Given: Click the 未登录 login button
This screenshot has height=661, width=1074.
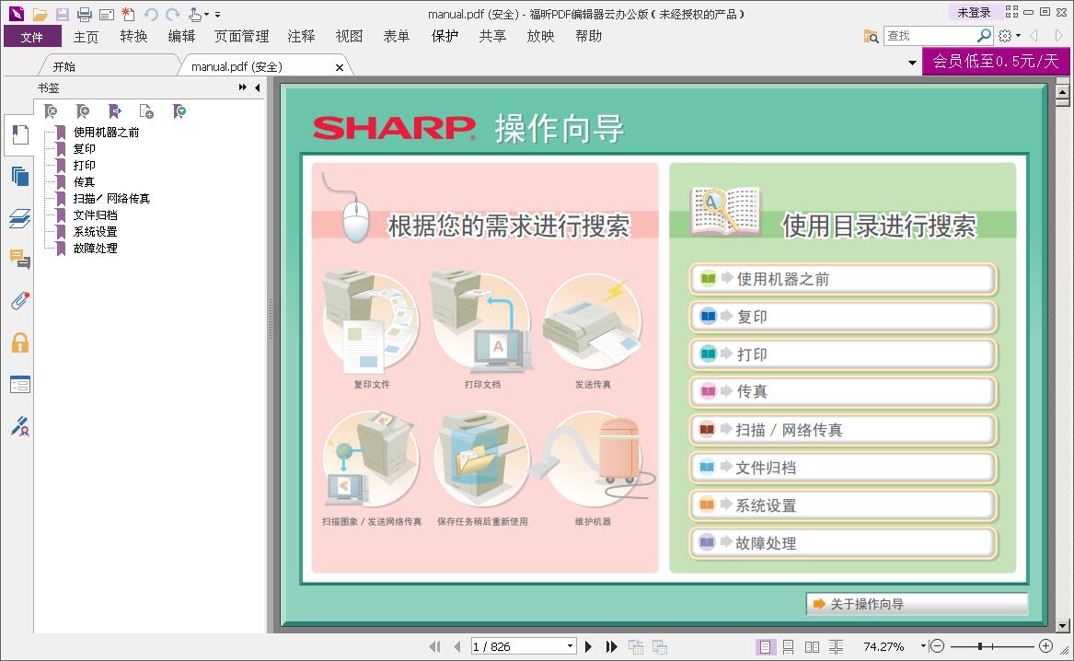Looking at the screenshot, I should coord(974,12).
